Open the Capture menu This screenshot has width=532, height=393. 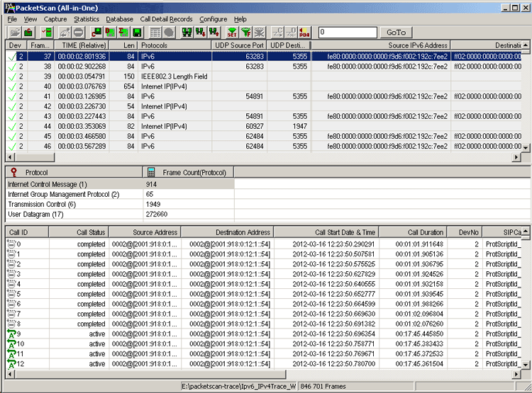(x=55, y=19)
